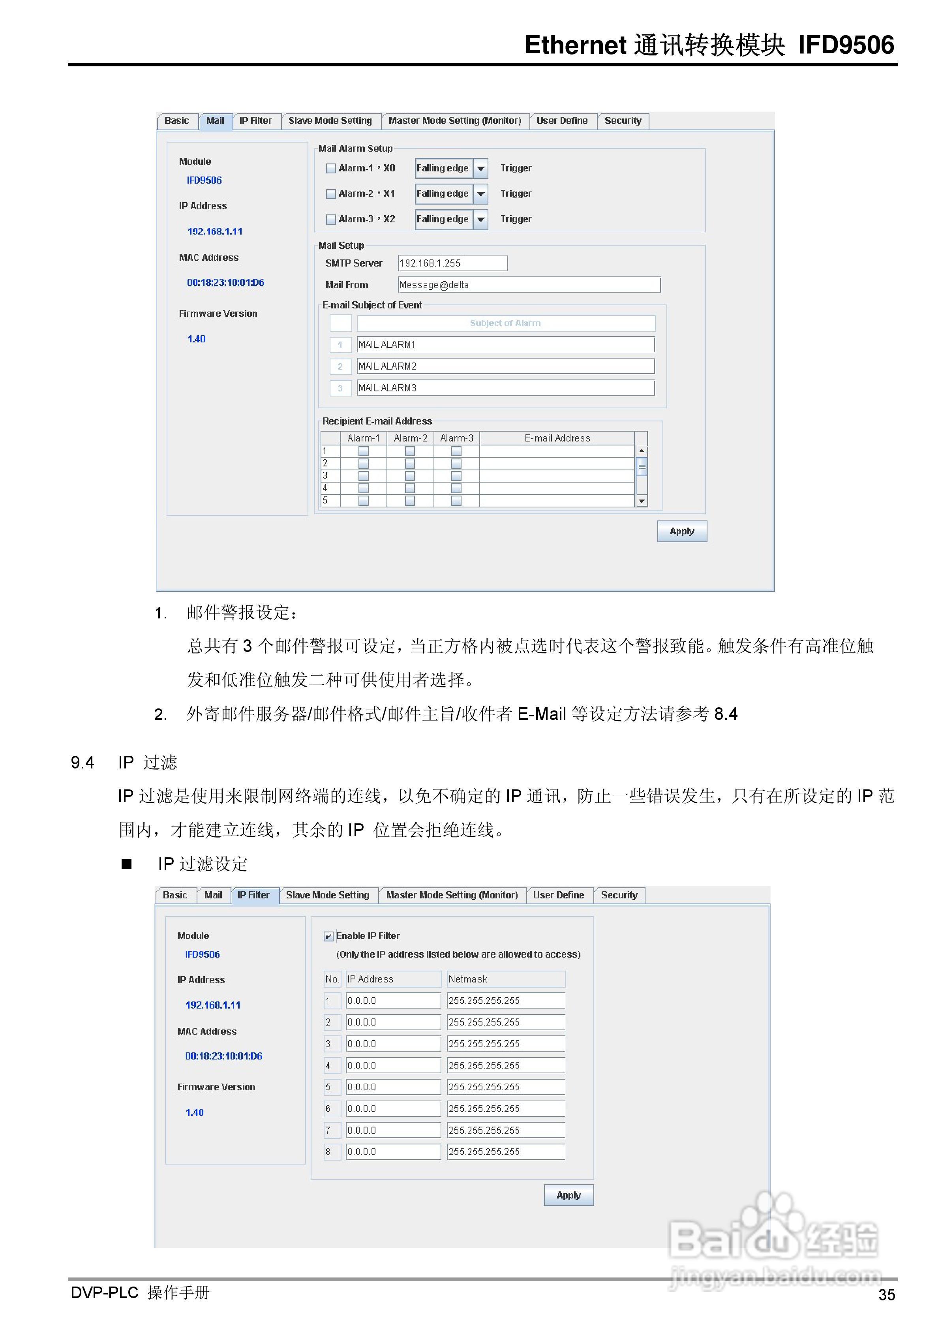Select the IP Filter tab
Screen dimensions: 940x1330
255,895
